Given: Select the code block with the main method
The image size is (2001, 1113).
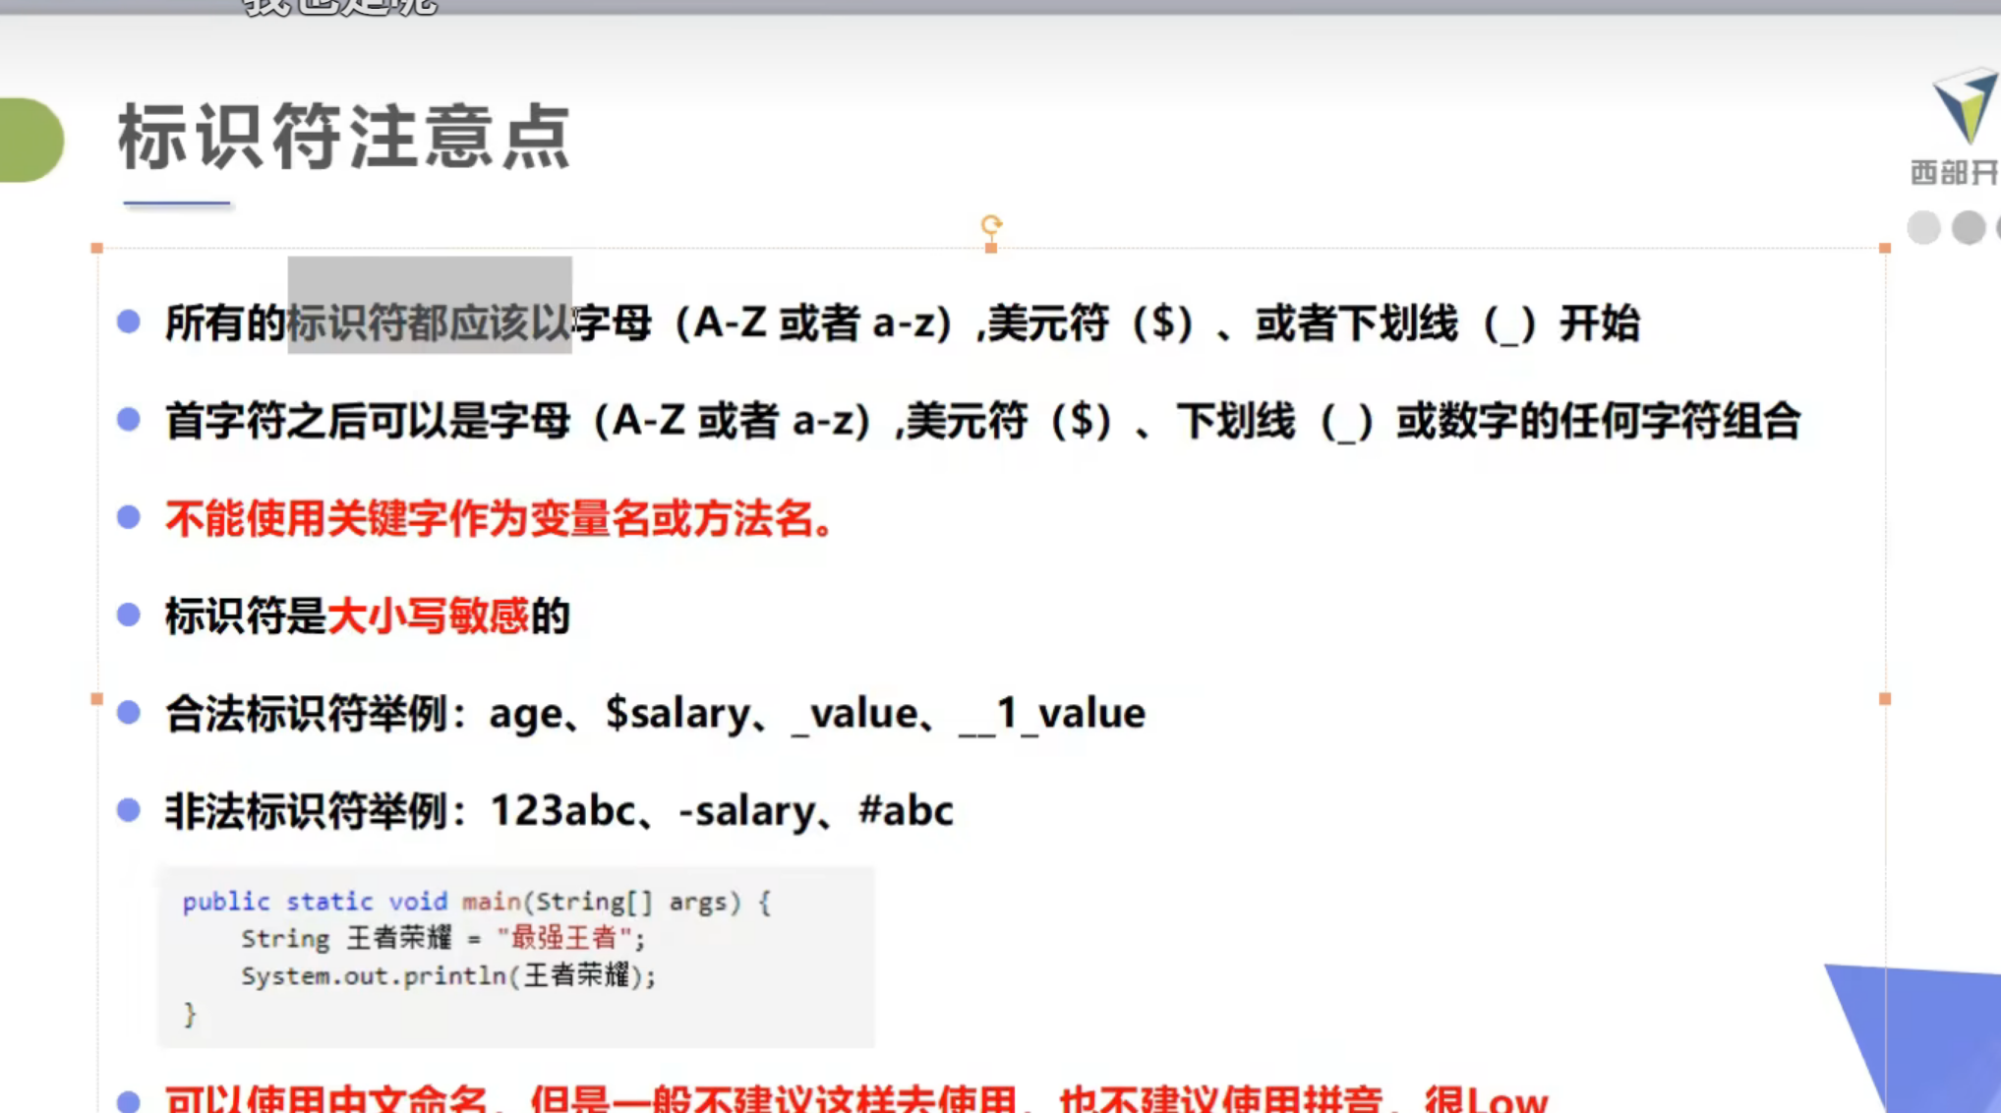Looking at the screenshot, I should coord(511,954).
